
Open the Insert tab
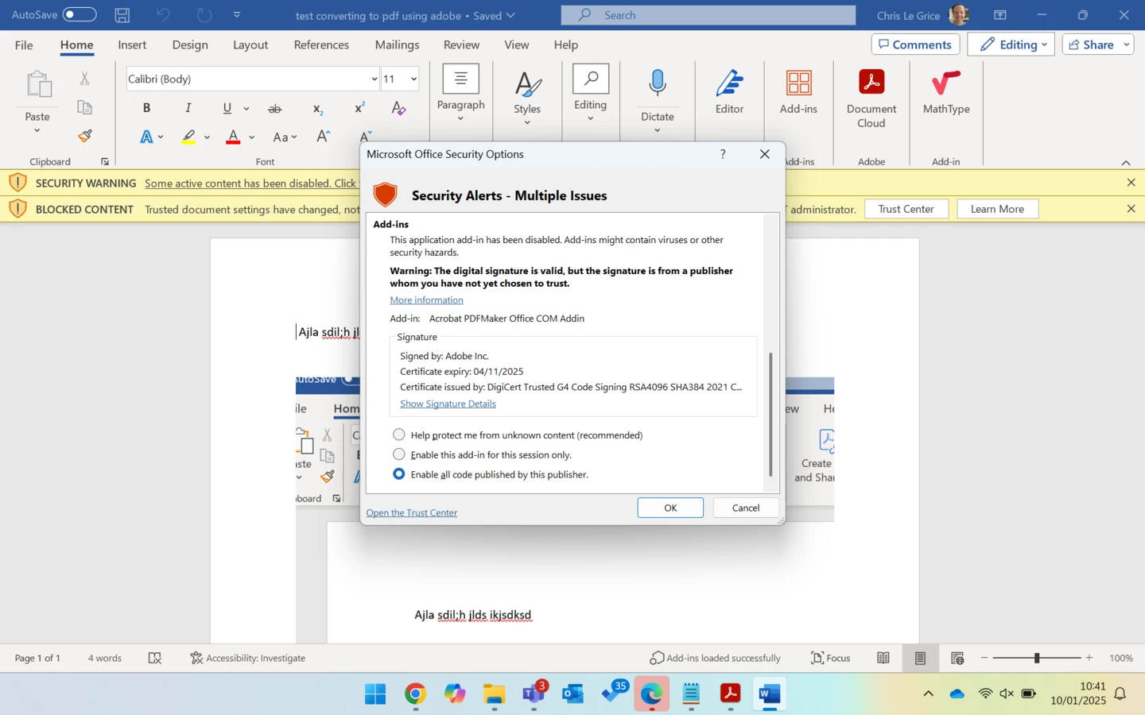tap(132, 44)
